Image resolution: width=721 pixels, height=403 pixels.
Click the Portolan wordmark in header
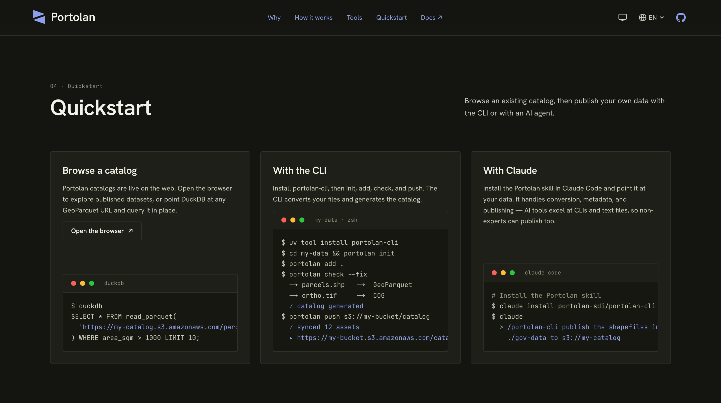73,17
